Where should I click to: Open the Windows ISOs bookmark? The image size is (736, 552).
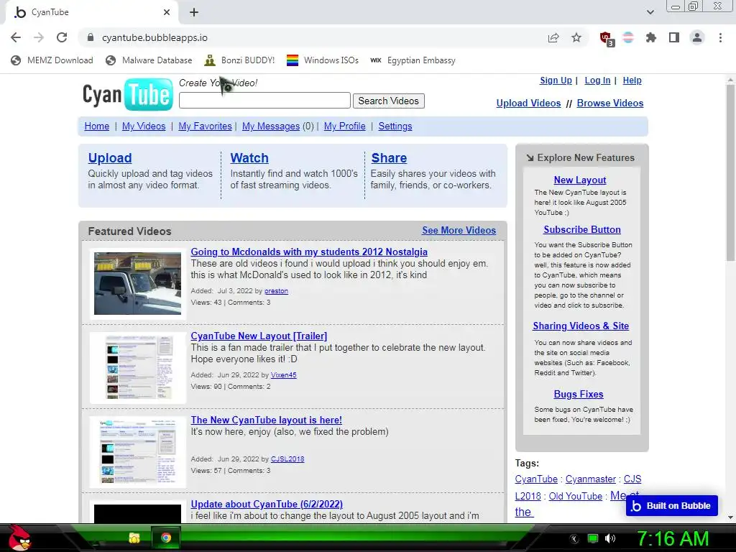coord(323,60)
